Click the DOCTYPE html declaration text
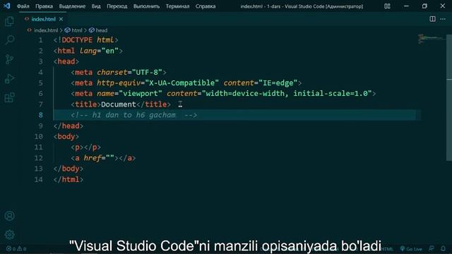Image resolution: width=452 pixels, height=254 pixels. pyautogui.click(x=86, y=40)
